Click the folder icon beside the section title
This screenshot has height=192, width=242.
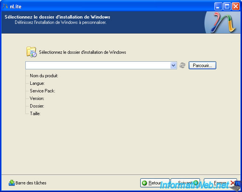click(31, 52)
